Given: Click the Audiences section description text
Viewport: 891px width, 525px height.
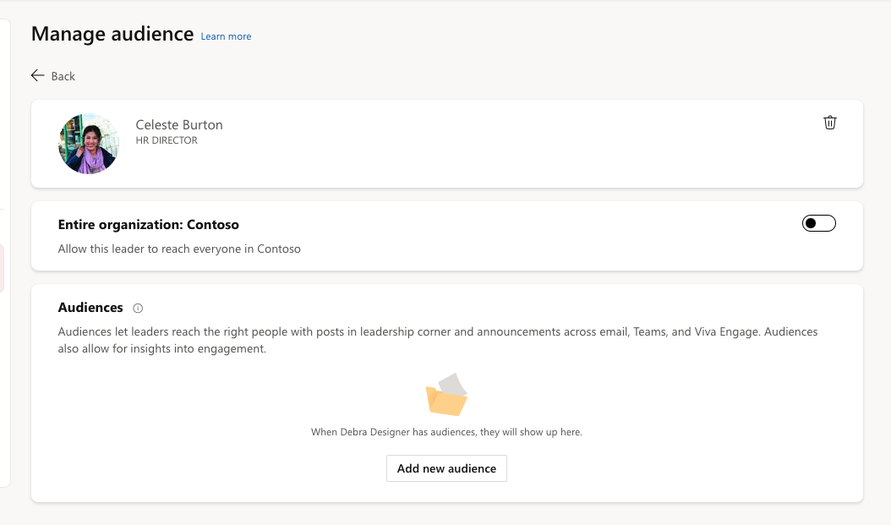Looking at the screenshot, I should tap(440, 339).
